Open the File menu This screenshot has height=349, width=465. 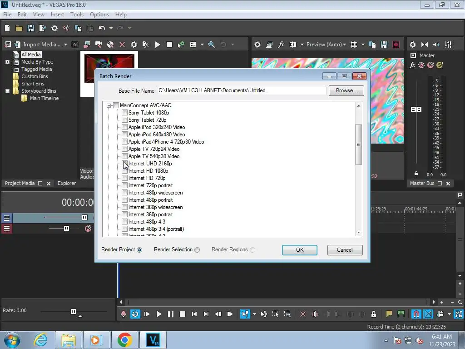pyautogui.click(x=7, y=15)
